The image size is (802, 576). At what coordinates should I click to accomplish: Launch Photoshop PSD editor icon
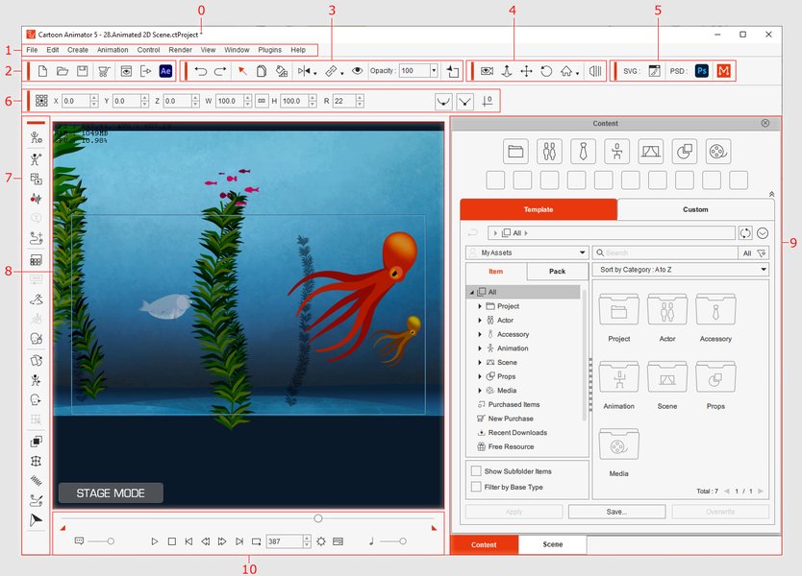[x=702, y=71]
